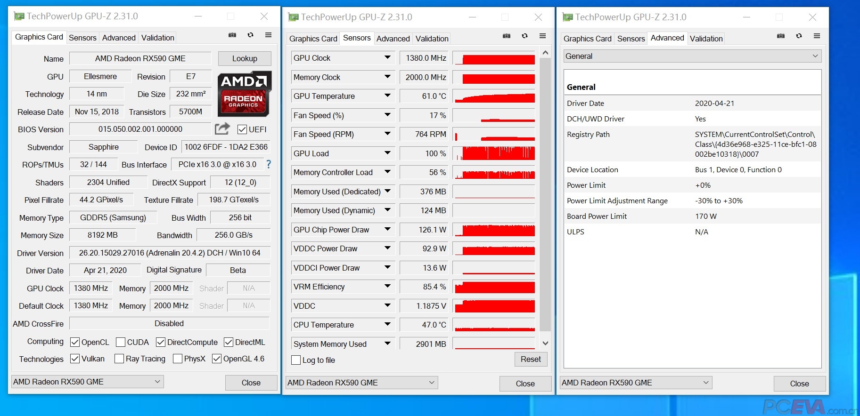Click Bus Interface question mark help
The width and height of the screenshot is (860, 416).
point(269,164)
